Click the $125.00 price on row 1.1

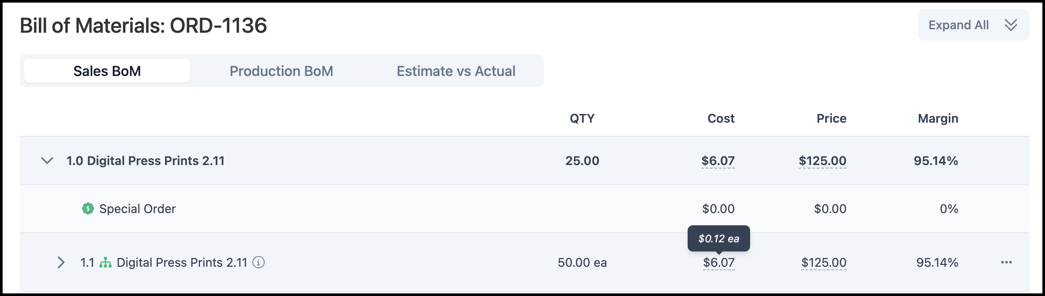coord(824,262)
